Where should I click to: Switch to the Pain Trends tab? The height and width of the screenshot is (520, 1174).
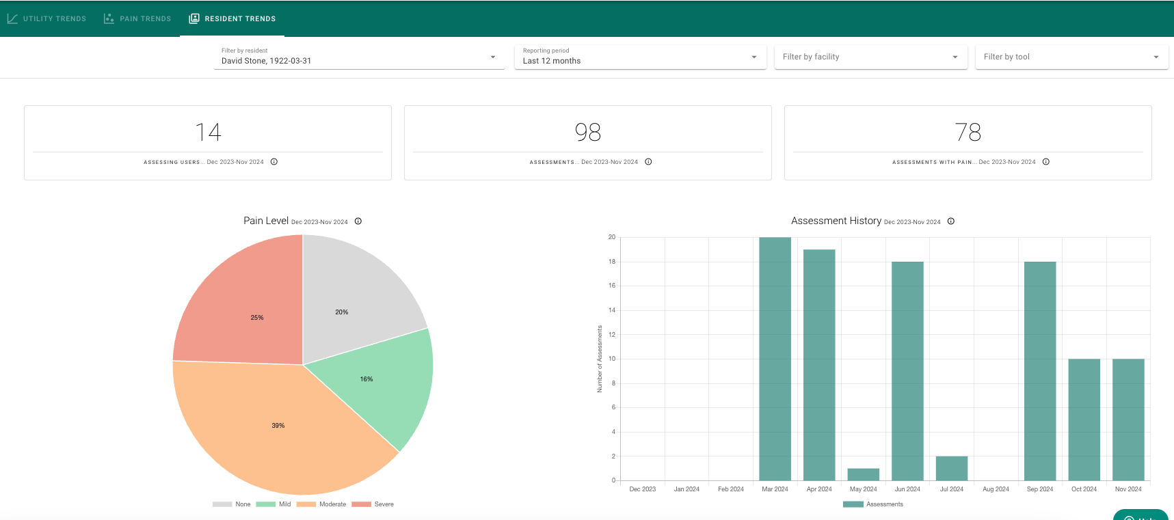coord(137,18)
